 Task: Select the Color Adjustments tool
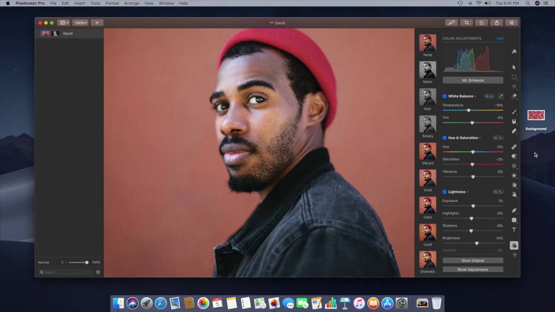[514, 245]
